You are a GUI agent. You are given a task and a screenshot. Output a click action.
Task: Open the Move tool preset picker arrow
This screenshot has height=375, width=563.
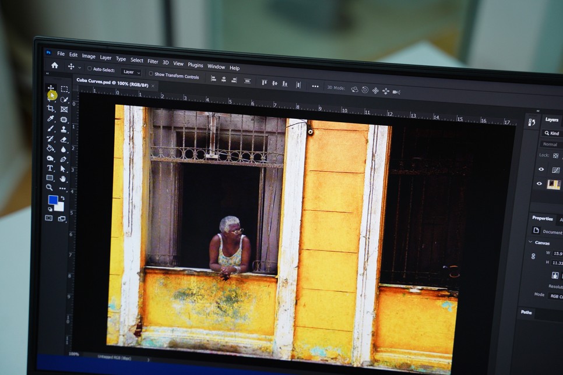pyautogui.click(x=79, y=68)
